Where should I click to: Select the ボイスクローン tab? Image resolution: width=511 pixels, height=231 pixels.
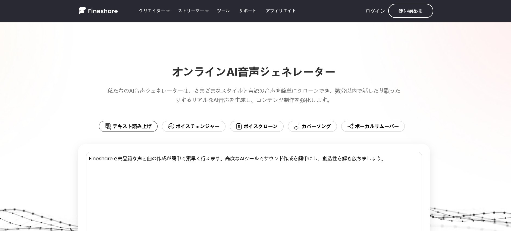click(257, 126)
